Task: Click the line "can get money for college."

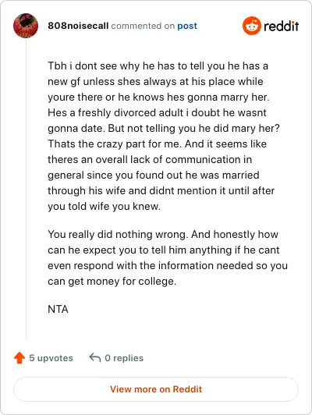Action: click(x=112, y=282)
